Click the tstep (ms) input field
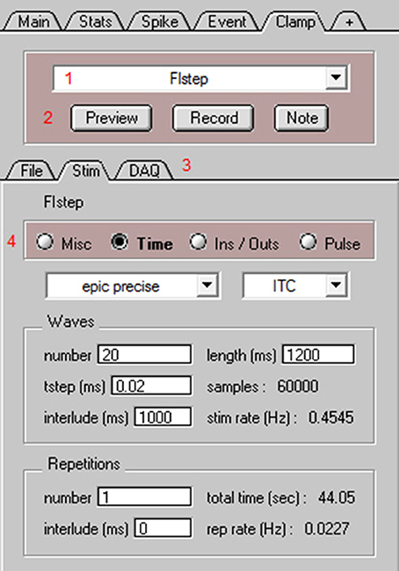This screenshot has height=571, width=399. [x=151, y=386]
